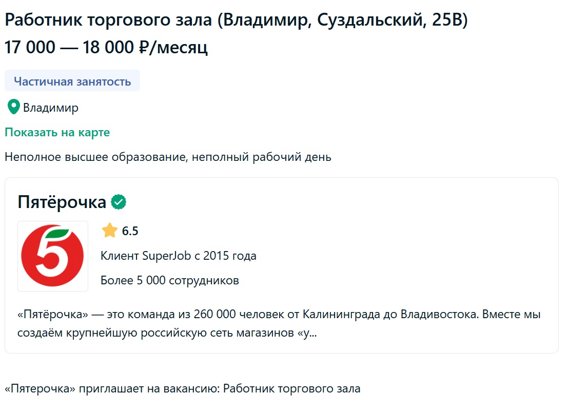The width and height of the screenshot is (568, 415).
Task: Click the location pin icon
Action: click(x=13, y=108)
